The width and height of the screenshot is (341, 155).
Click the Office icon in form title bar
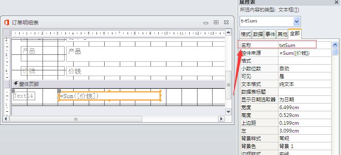click(7, 22)
